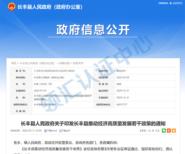The width and height of the screenshot is (185, 154).
Task: Click the orange star favorite icon
Action: [174, 131]
